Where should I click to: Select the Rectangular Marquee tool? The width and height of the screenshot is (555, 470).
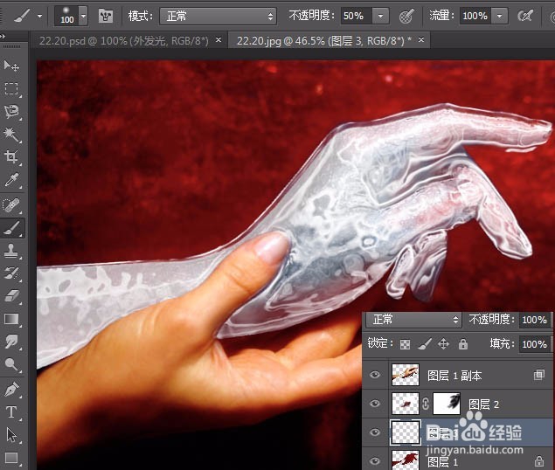click(x=11, y=88)
